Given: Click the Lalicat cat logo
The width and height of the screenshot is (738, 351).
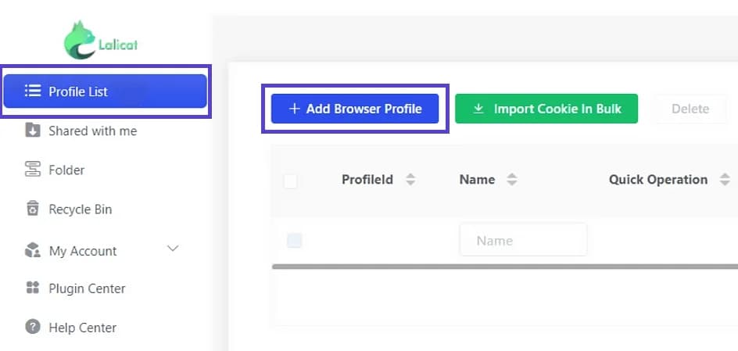Looking at the screenshot, I should 80,40.
